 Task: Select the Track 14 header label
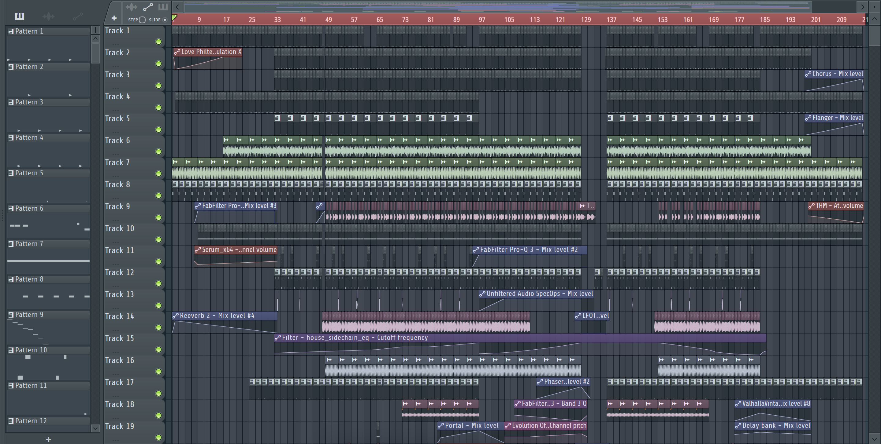[119, 317]
